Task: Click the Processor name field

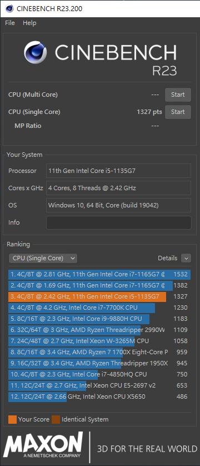Action: (119, 171)
